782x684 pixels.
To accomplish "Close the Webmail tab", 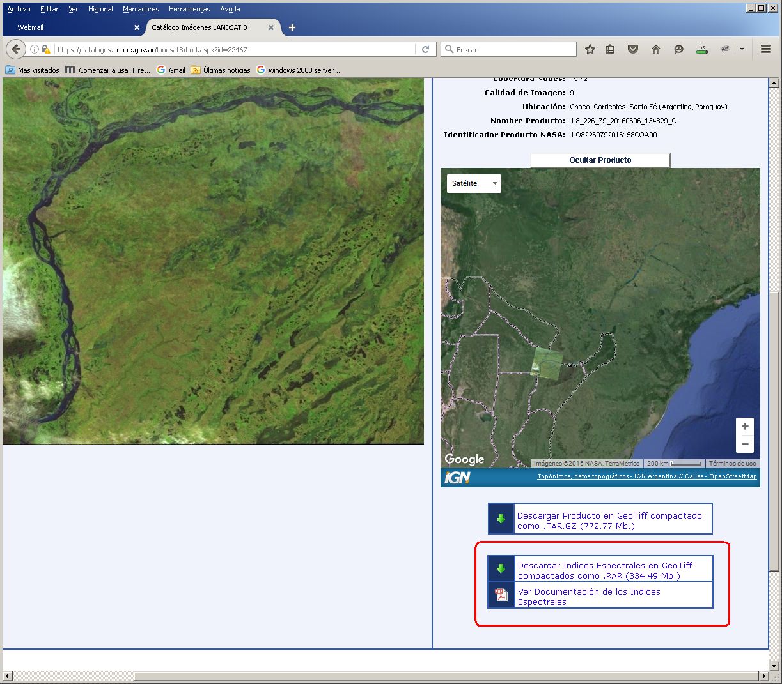I will coord(137,27).
